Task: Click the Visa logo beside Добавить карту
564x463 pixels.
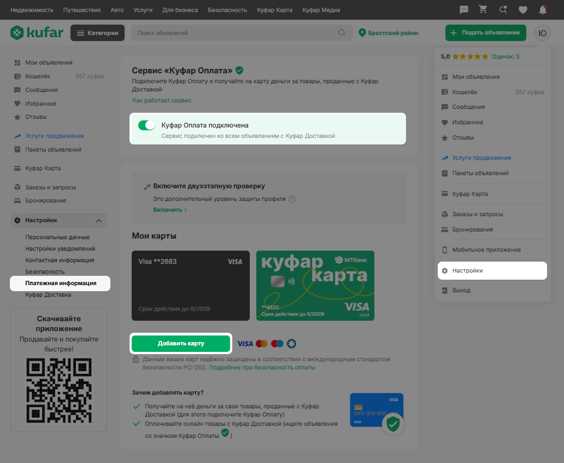Action: click(245, 344)
